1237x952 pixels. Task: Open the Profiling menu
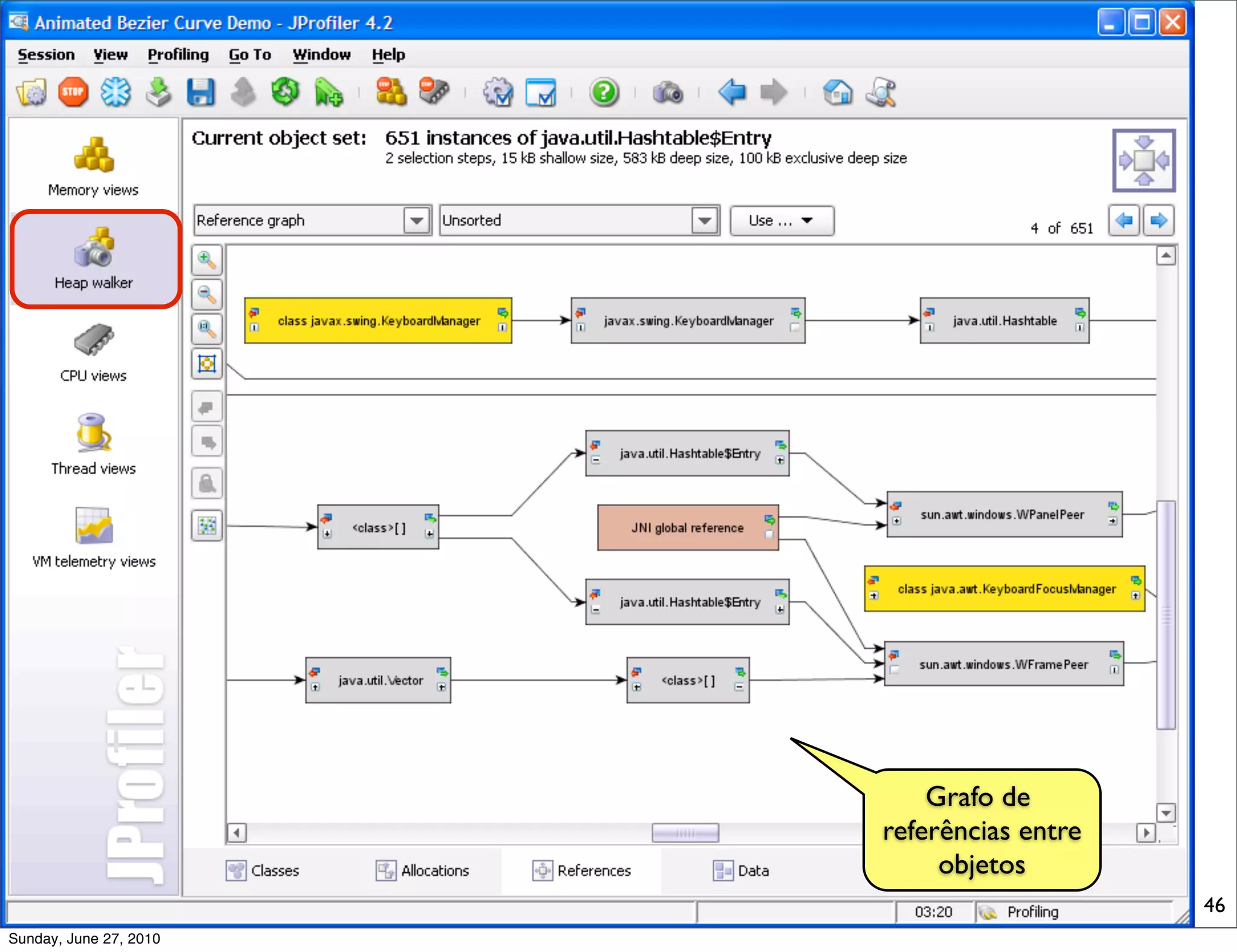coord(178,55)
